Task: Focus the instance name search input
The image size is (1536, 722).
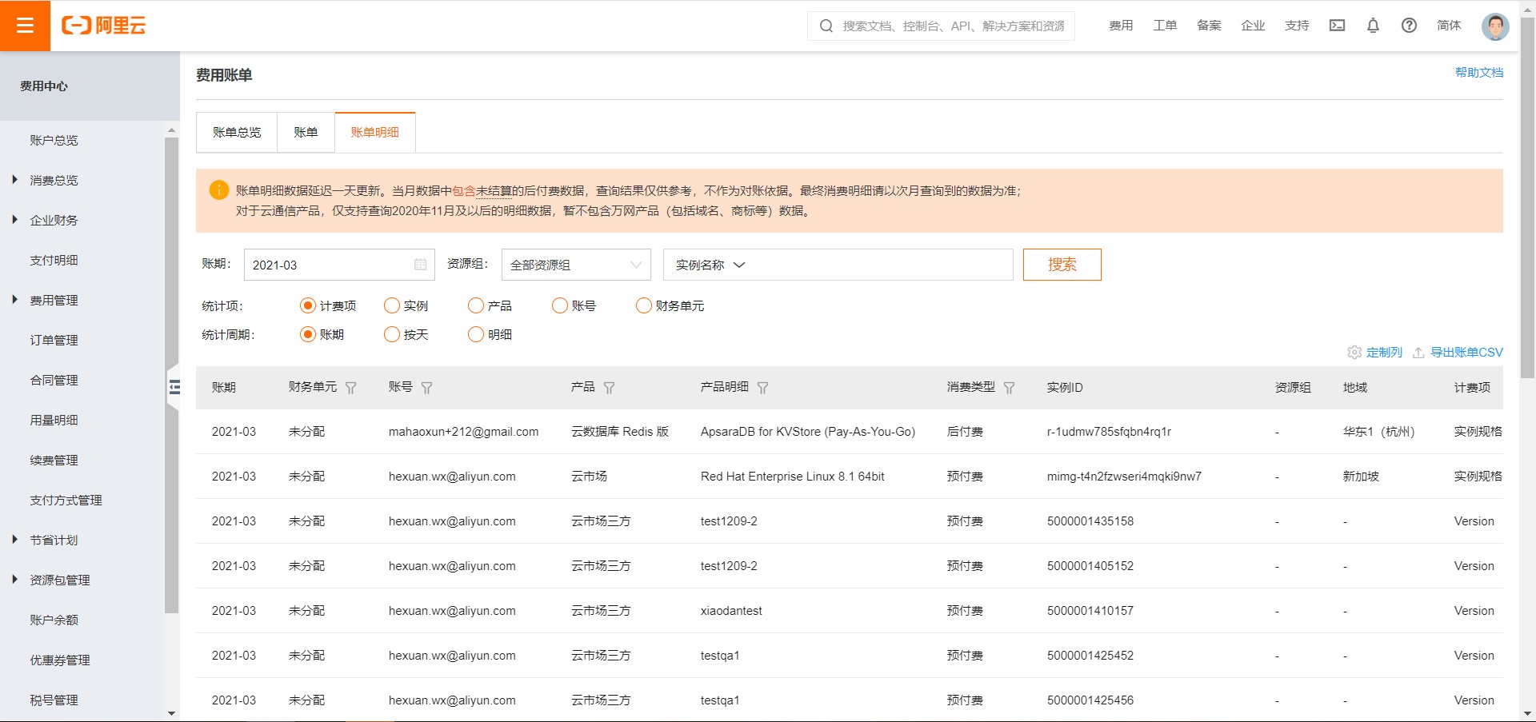Action: click(880, 265)
